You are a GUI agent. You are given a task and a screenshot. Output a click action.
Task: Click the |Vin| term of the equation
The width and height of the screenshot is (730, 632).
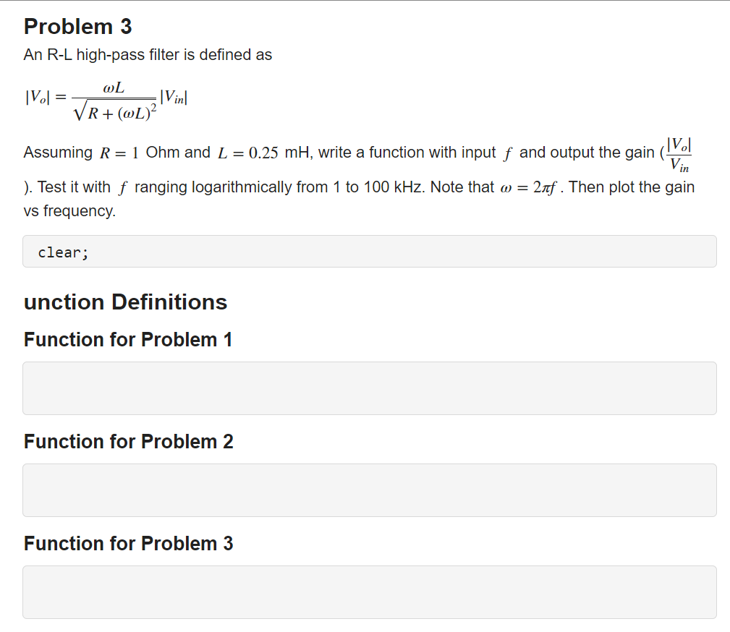pyautogui.click(x=174, y=98)
